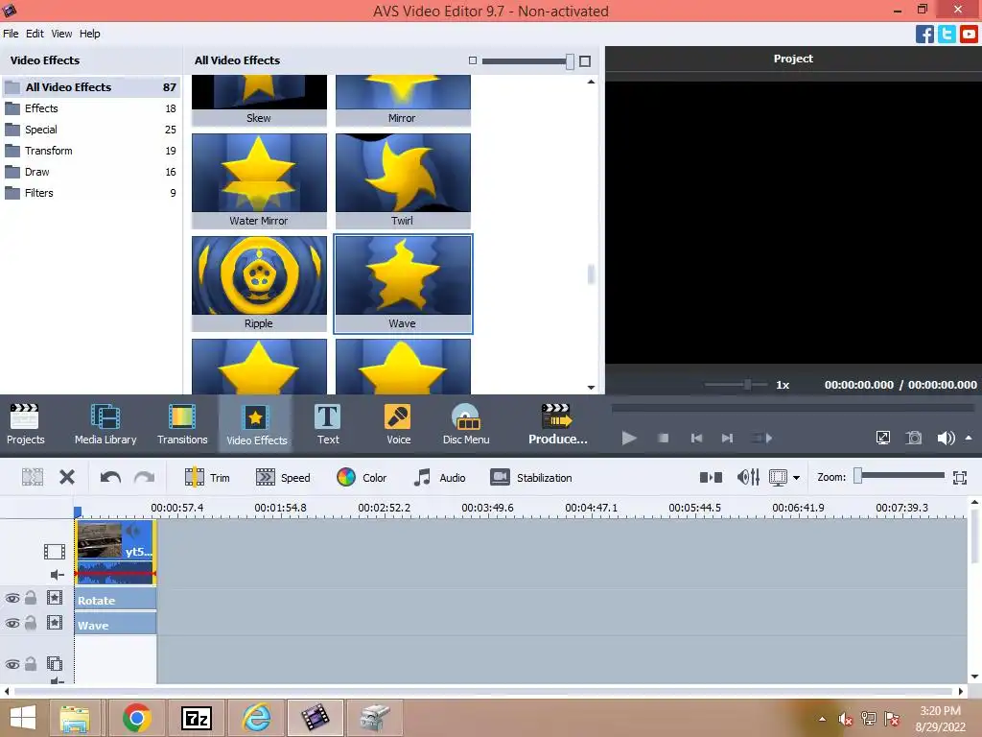Open the Disc Menu tool
The image size is (982, 737).
tap(466, 424)
